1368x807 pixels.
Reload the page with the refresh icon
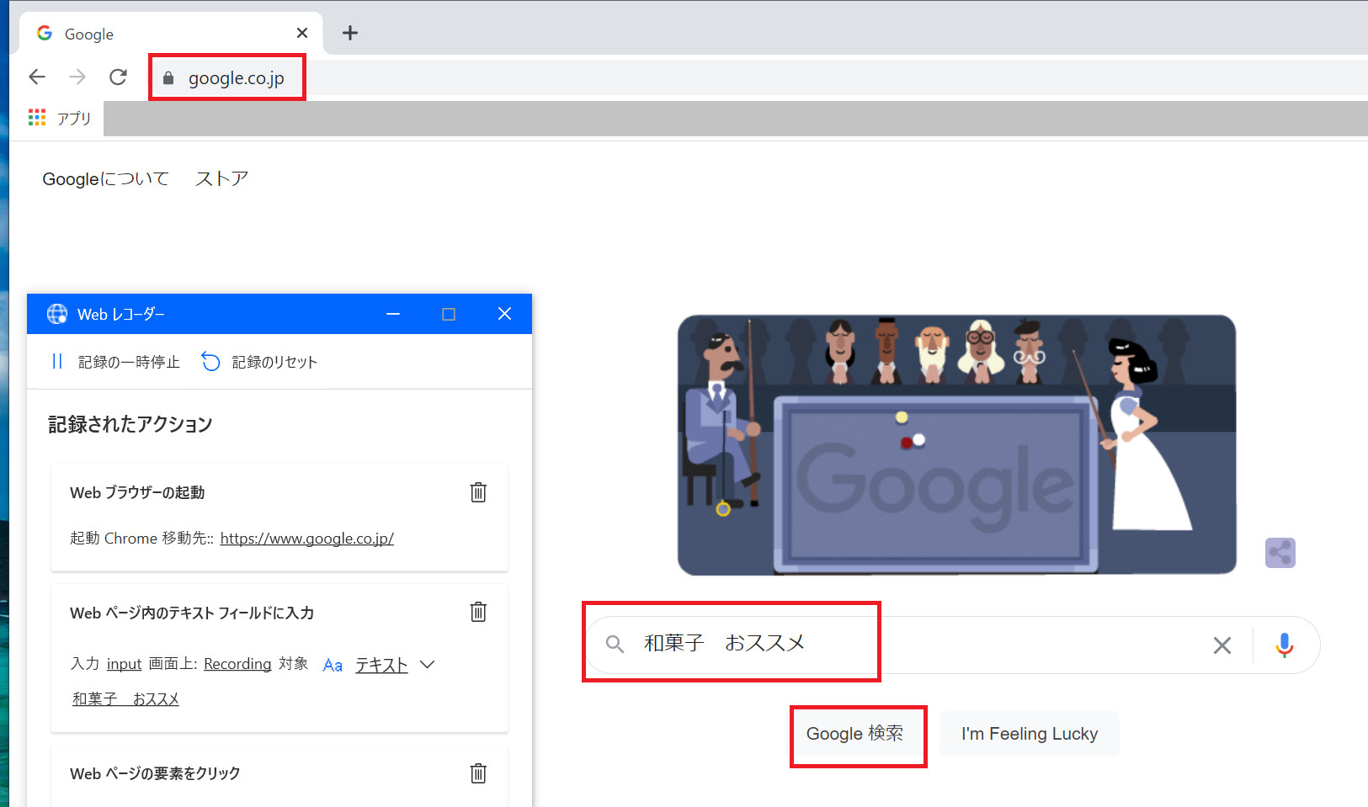pos(119,77)
